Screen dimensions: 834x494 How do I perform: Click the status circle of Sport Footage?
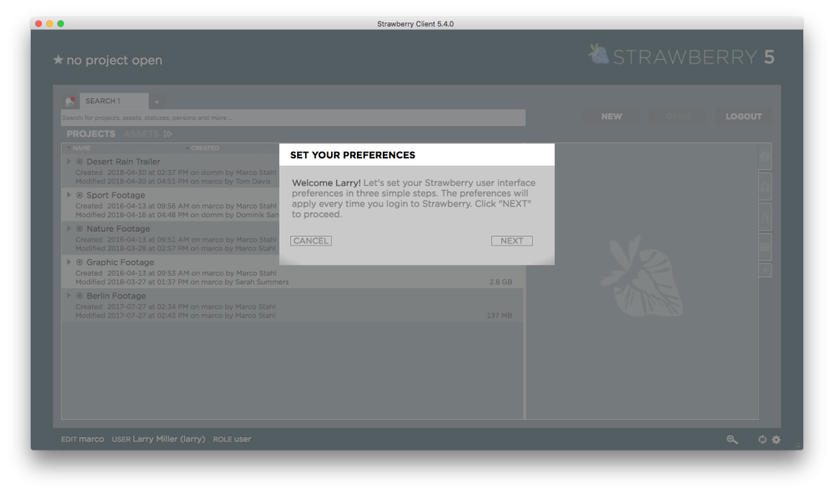coord(80,195)
